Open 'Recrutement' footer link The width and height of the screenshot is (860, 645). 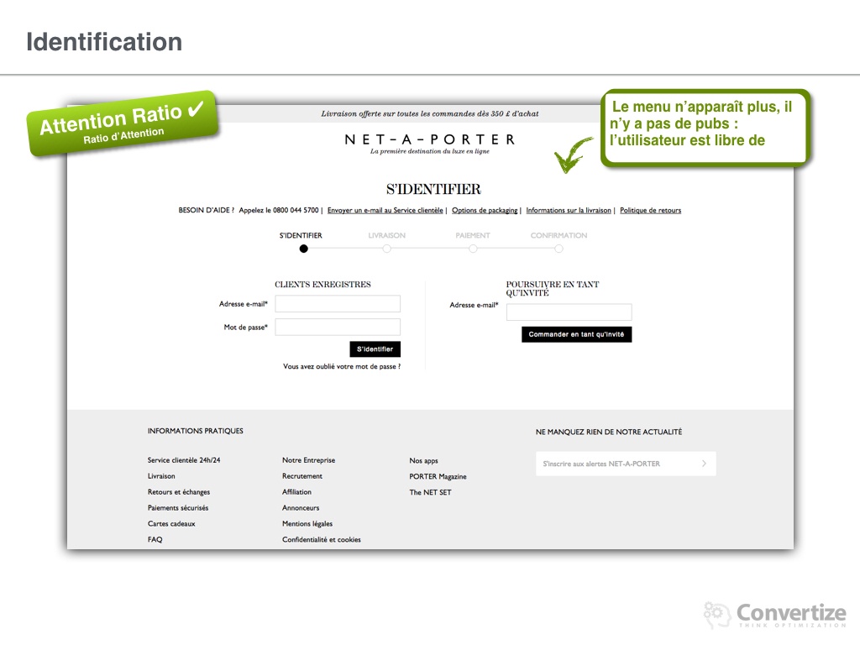pos(302,476)
